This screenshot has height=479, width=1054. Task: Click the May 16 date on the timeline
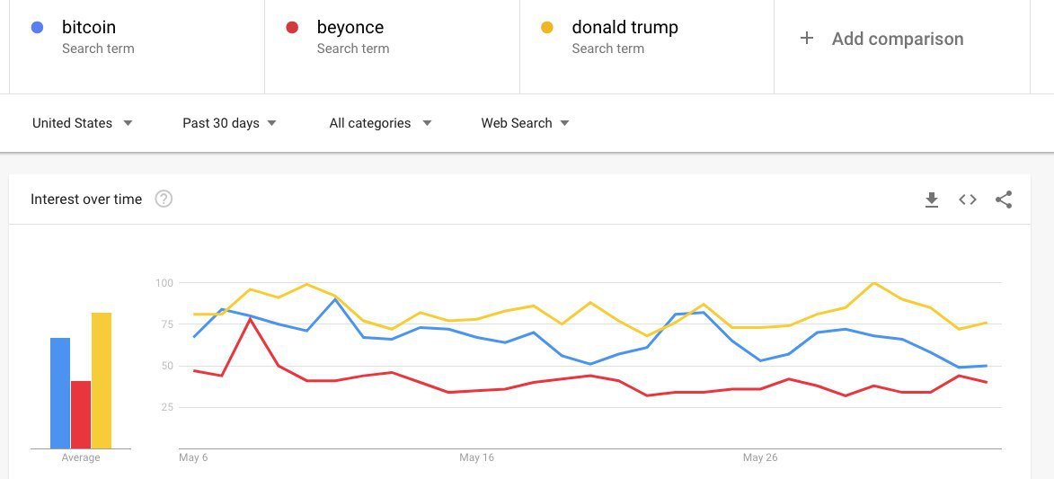(476, 458)
